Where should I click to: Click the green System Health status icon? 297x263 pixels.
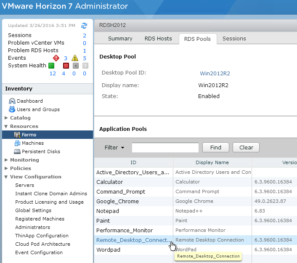(51, 66)
